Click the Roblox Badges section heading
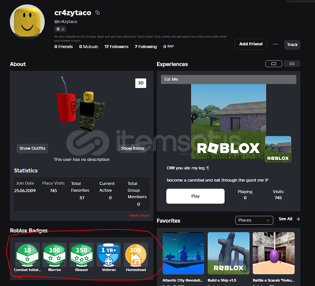Screen dimensions: 315x286 (x=29, y=230)
